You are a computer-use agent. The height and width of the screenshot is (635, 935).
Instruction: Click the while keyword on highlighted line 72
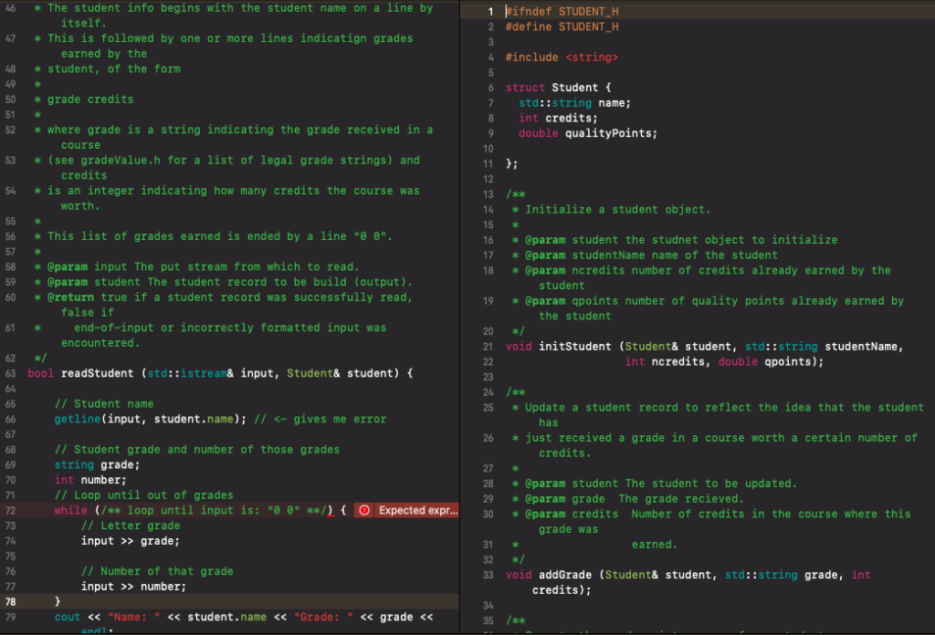(x=71, y=510)
